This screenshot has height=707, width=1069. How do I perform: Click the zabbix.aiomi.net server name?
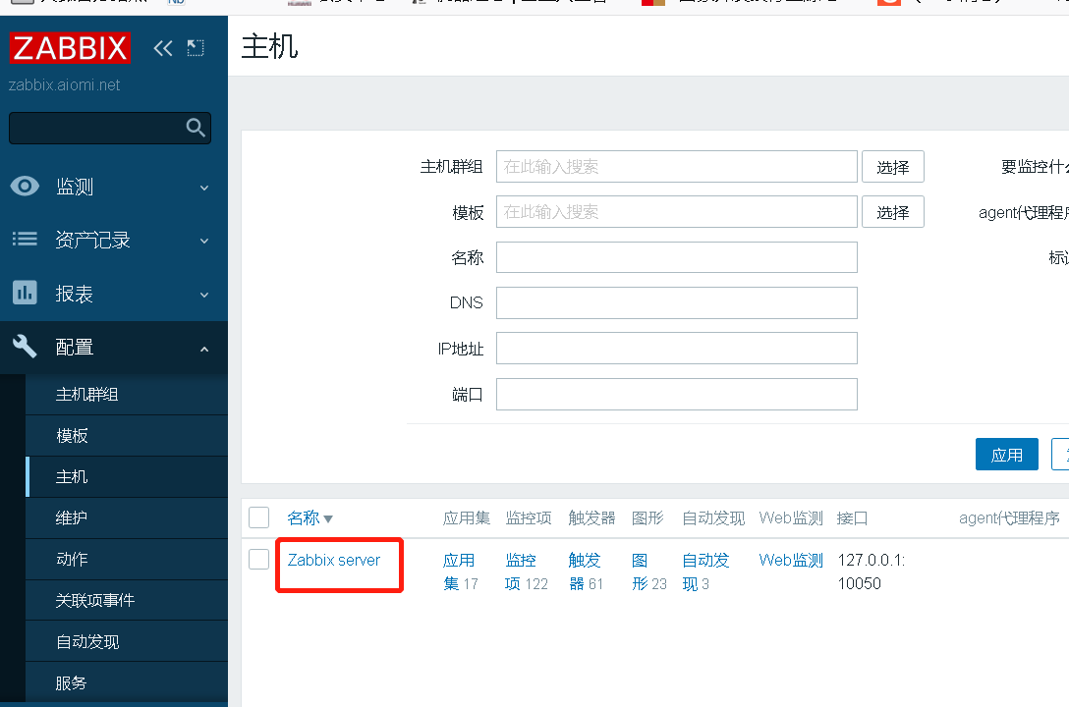tap(64, 85)
